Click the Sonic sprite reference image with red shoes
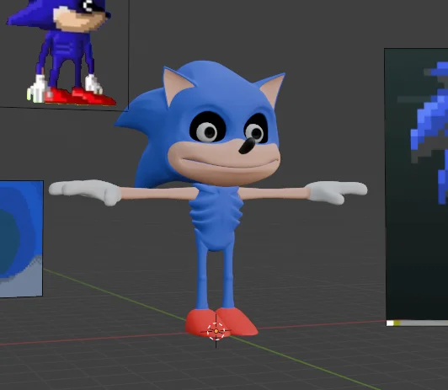The image size is (448, 390). point(64,54)
